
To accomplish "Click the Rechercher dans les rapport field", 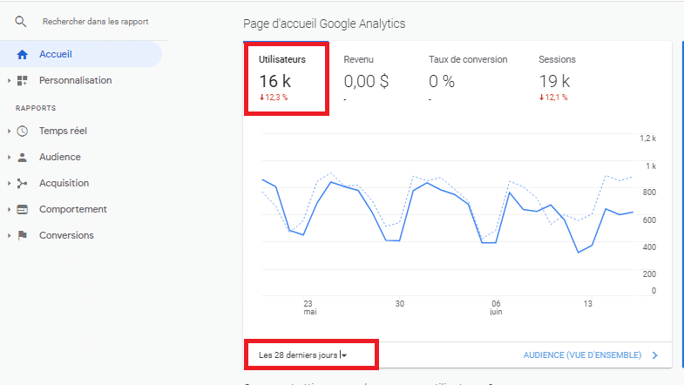I will [x=96, y=22].
